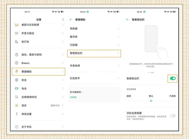Select the third (active) carousel page dot

[x=152, y=73]
